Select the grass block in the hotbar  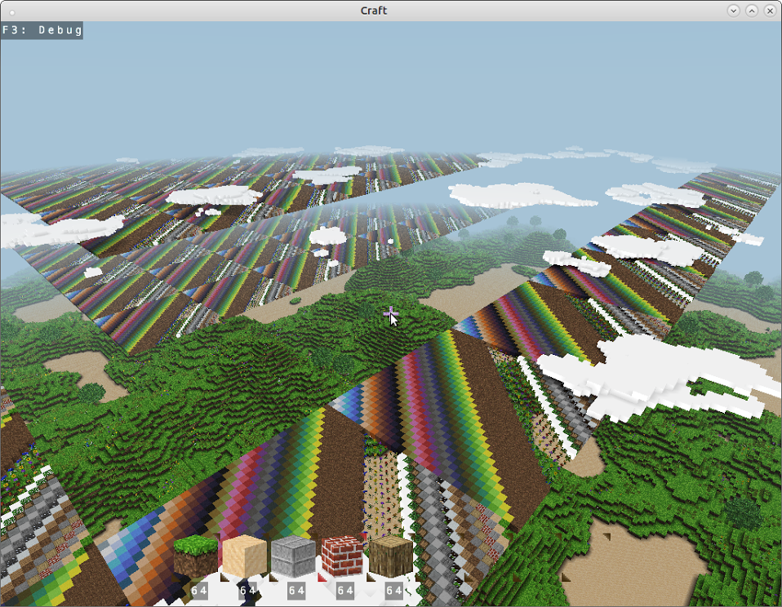[196, 556]
